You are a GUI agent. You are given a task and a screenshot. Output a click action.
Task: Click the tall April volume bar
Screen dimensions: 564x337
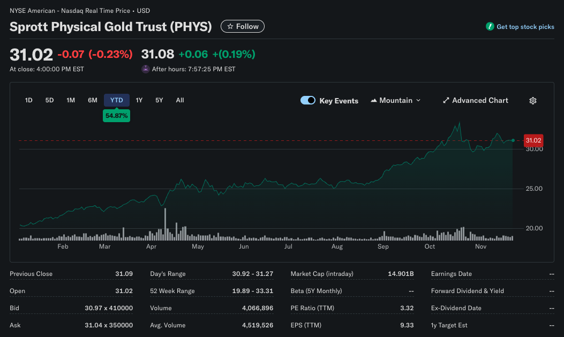click(165, 224)
